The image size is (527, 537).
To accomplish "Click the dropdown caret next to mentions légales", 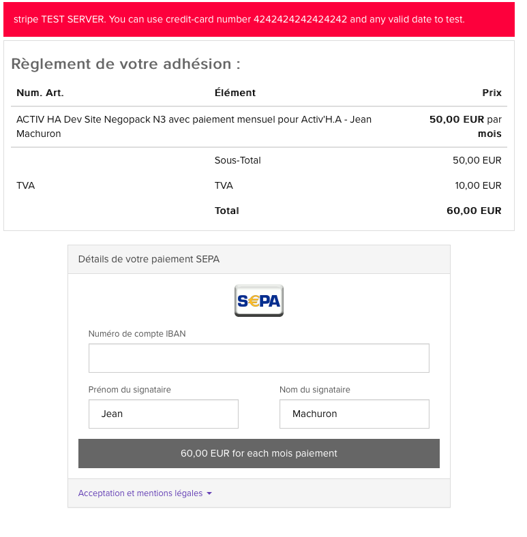I will click(209, 493).
